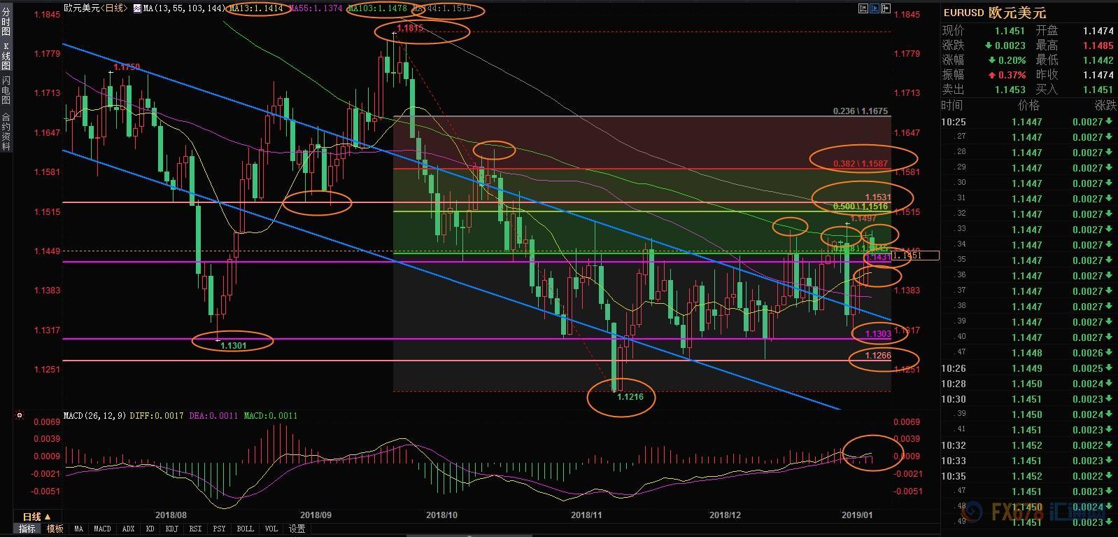
Task: Select the 10:25 tick row
Action: point(1028,122)
